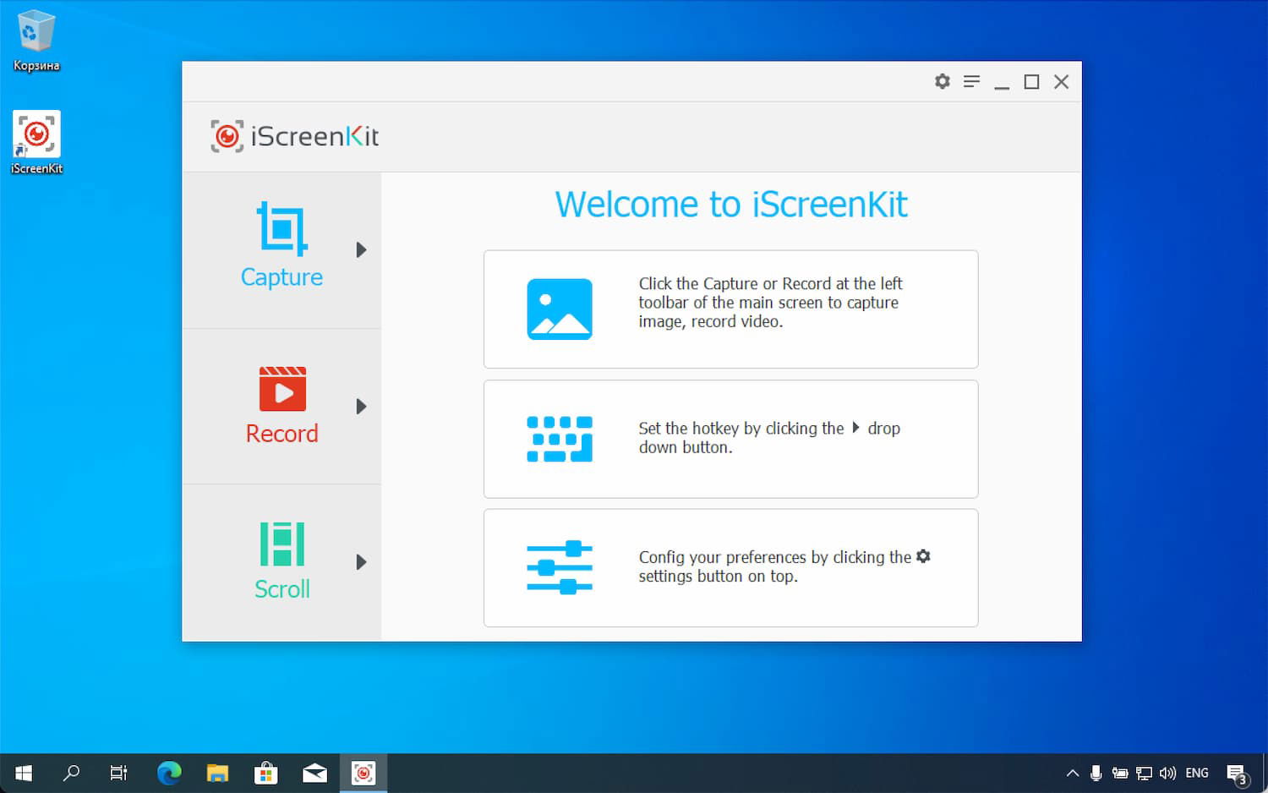Screen dimensions: 1268x793
Task: Launch Microsoft Edge from the taskbar
Action: [169, 773]
